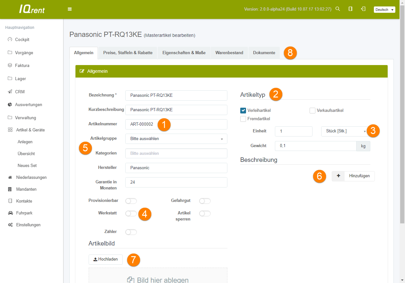Click the Gewicht input field
This screenshot has height=283, width=405.
point(316,146)
